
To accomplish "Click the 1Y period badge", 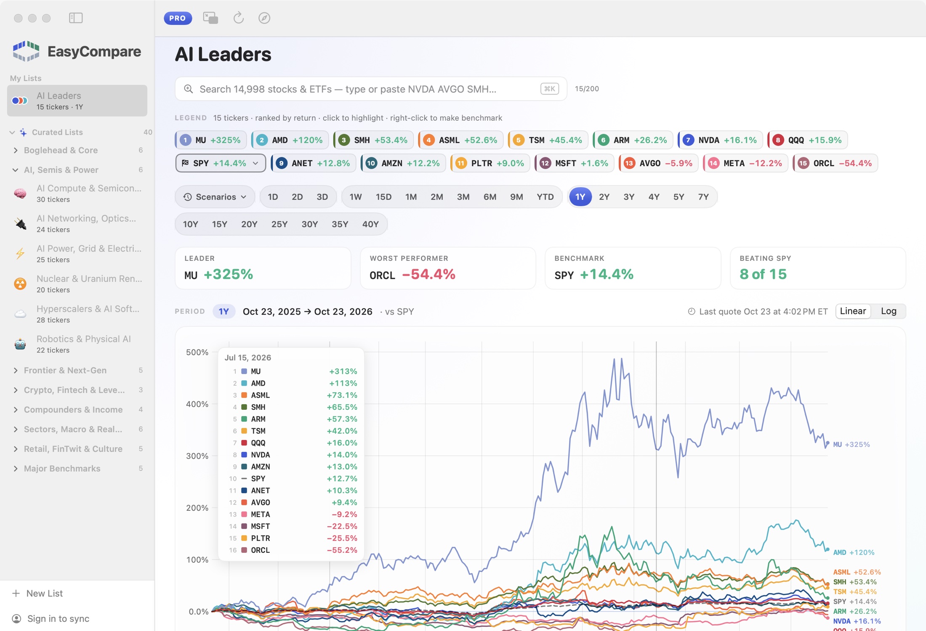I will pyautogui.click(x=224, y=311).
